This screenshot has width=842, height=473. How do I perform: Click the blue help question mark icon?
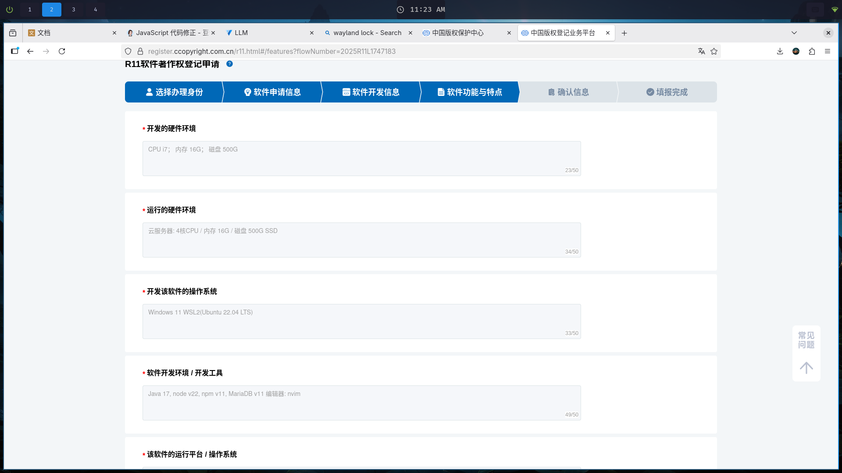pos(229,64)
